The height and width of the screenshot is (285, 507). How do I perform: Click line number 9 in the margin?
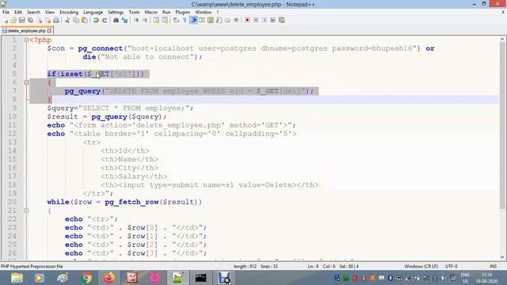14,108
